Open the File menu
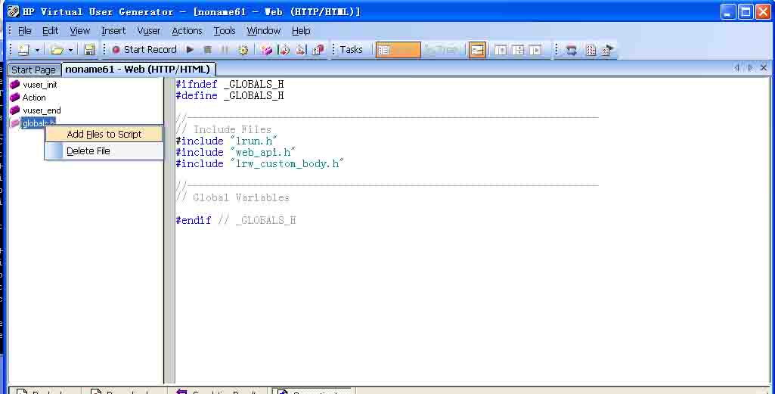The height and width of the screenshot is (394, 775). [25, 31]
